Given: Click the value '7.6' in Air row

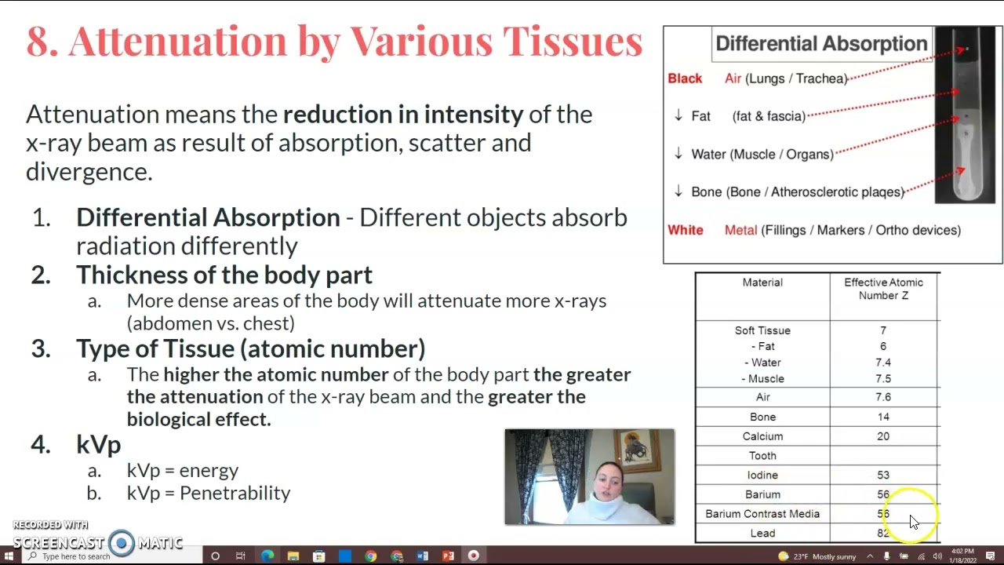Looking at the screenshot, I should tap(883, 397).
